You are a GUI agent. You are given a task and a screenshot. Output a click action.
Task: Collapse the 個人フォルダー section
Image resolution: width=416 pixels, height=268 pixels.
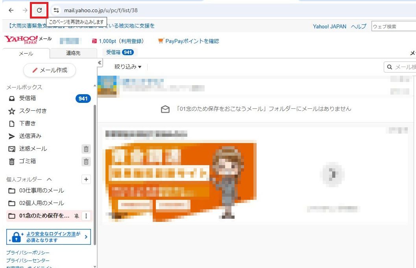(49, 179)
